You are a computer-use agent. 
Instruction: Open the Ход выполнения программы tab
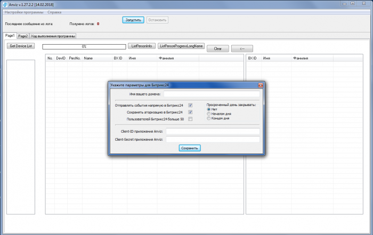tap(53, 36)
